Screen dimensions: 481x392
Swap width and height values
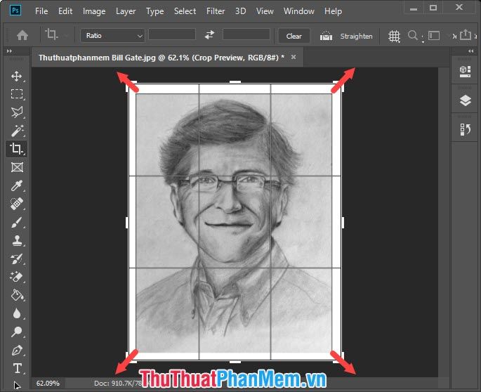click(x=209, y=35)
